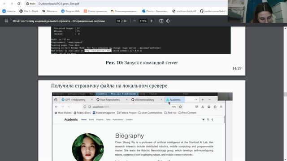The image size is (287, 161).
Task: Click the new tab plus in pictured Firefox
Action: coord(203,100)
